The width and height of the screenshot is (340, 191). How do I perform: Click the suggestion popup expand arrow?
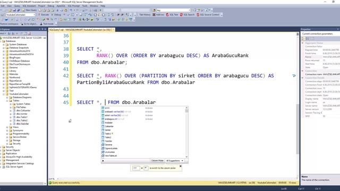click(x=103, y=161)
